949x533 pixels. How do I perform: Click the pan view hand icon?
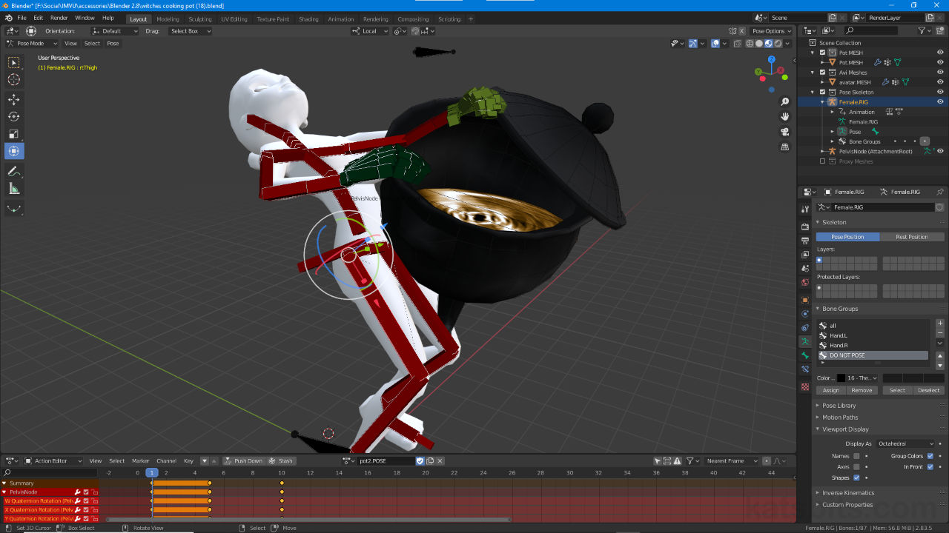pyautogui.click(x=785, y=117)
